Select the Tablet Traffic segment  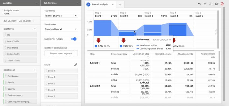click(20, 61)
